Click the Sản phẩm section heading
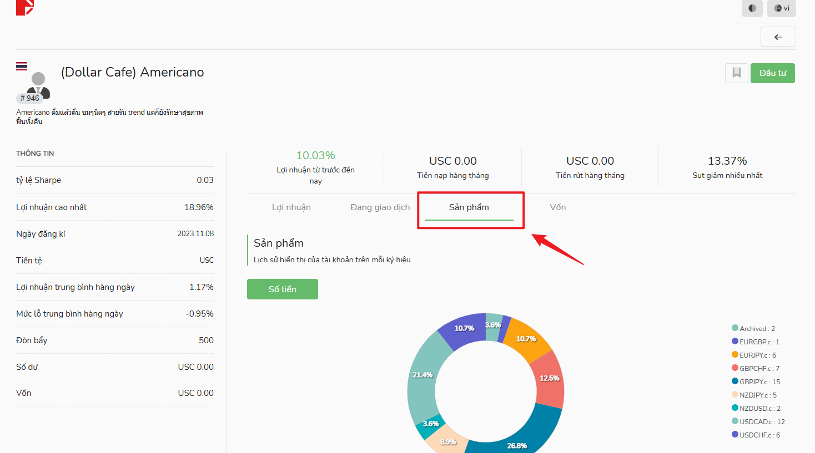 pos(279,243)
